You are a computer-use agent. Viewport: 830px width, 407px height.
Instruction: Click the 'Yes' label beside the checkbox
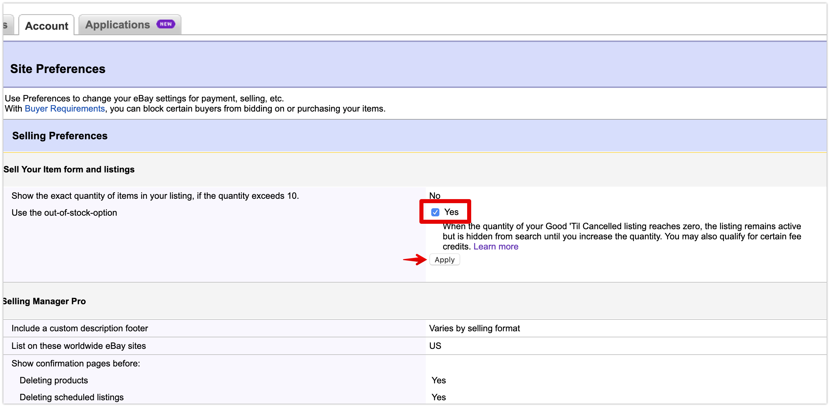pos(451,212)
